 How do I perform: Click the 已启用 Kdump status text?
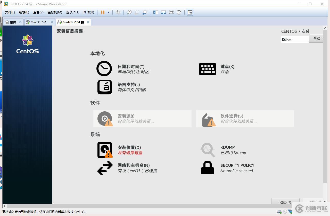tap(233, 153)
